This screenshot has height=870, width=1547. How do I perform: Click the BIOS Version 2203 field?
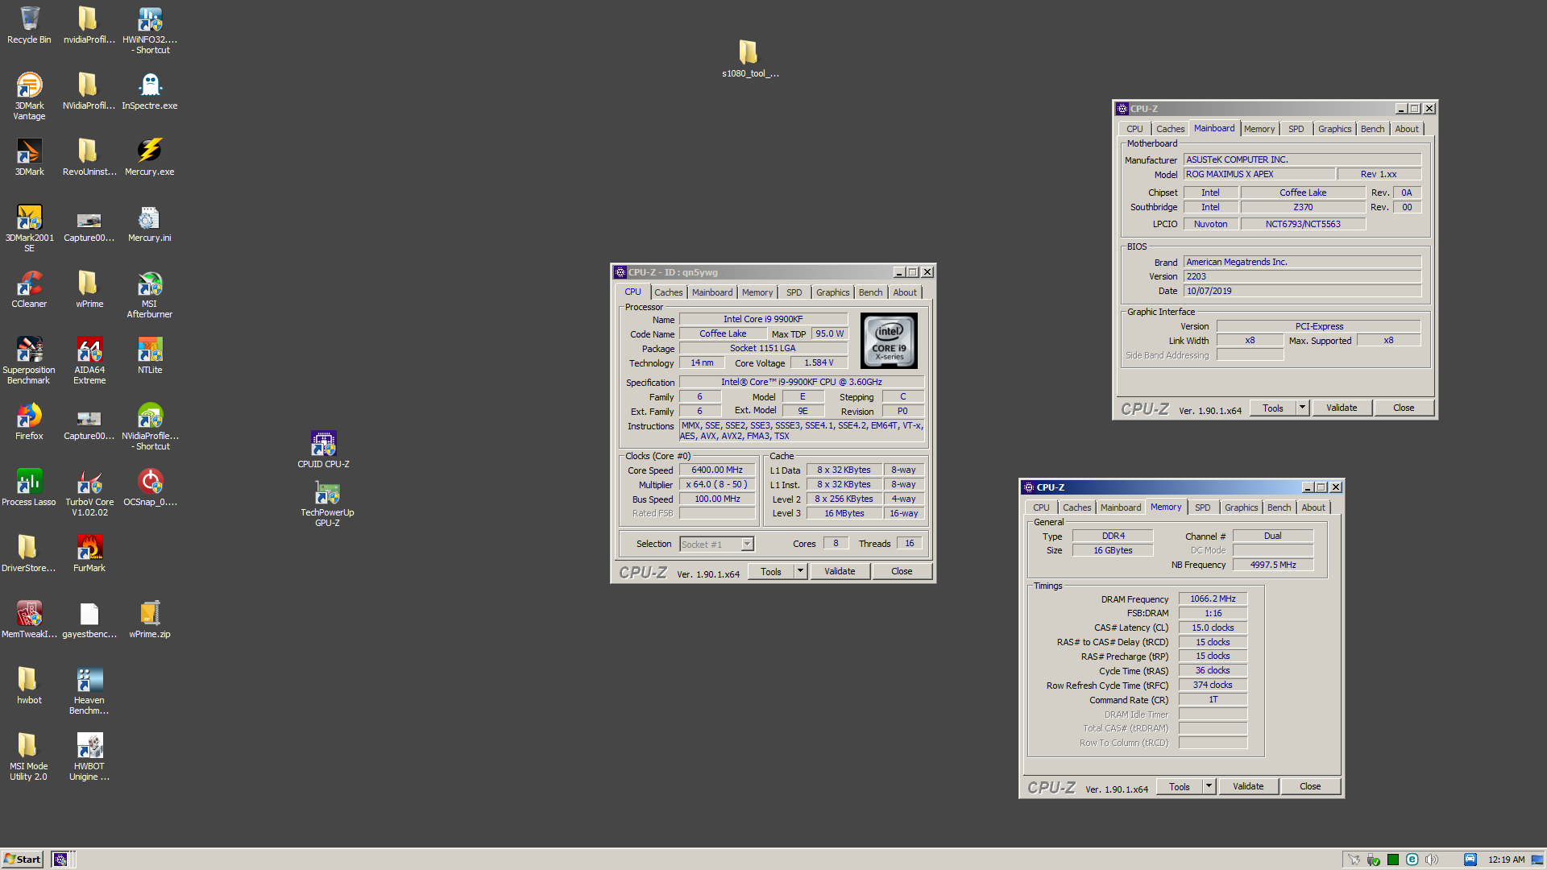pos(1302,276)
